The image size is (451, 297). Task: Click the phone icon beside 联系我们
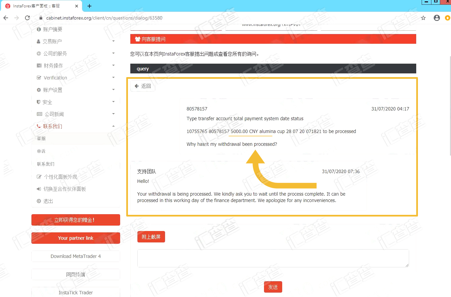(x=38, y=126)
